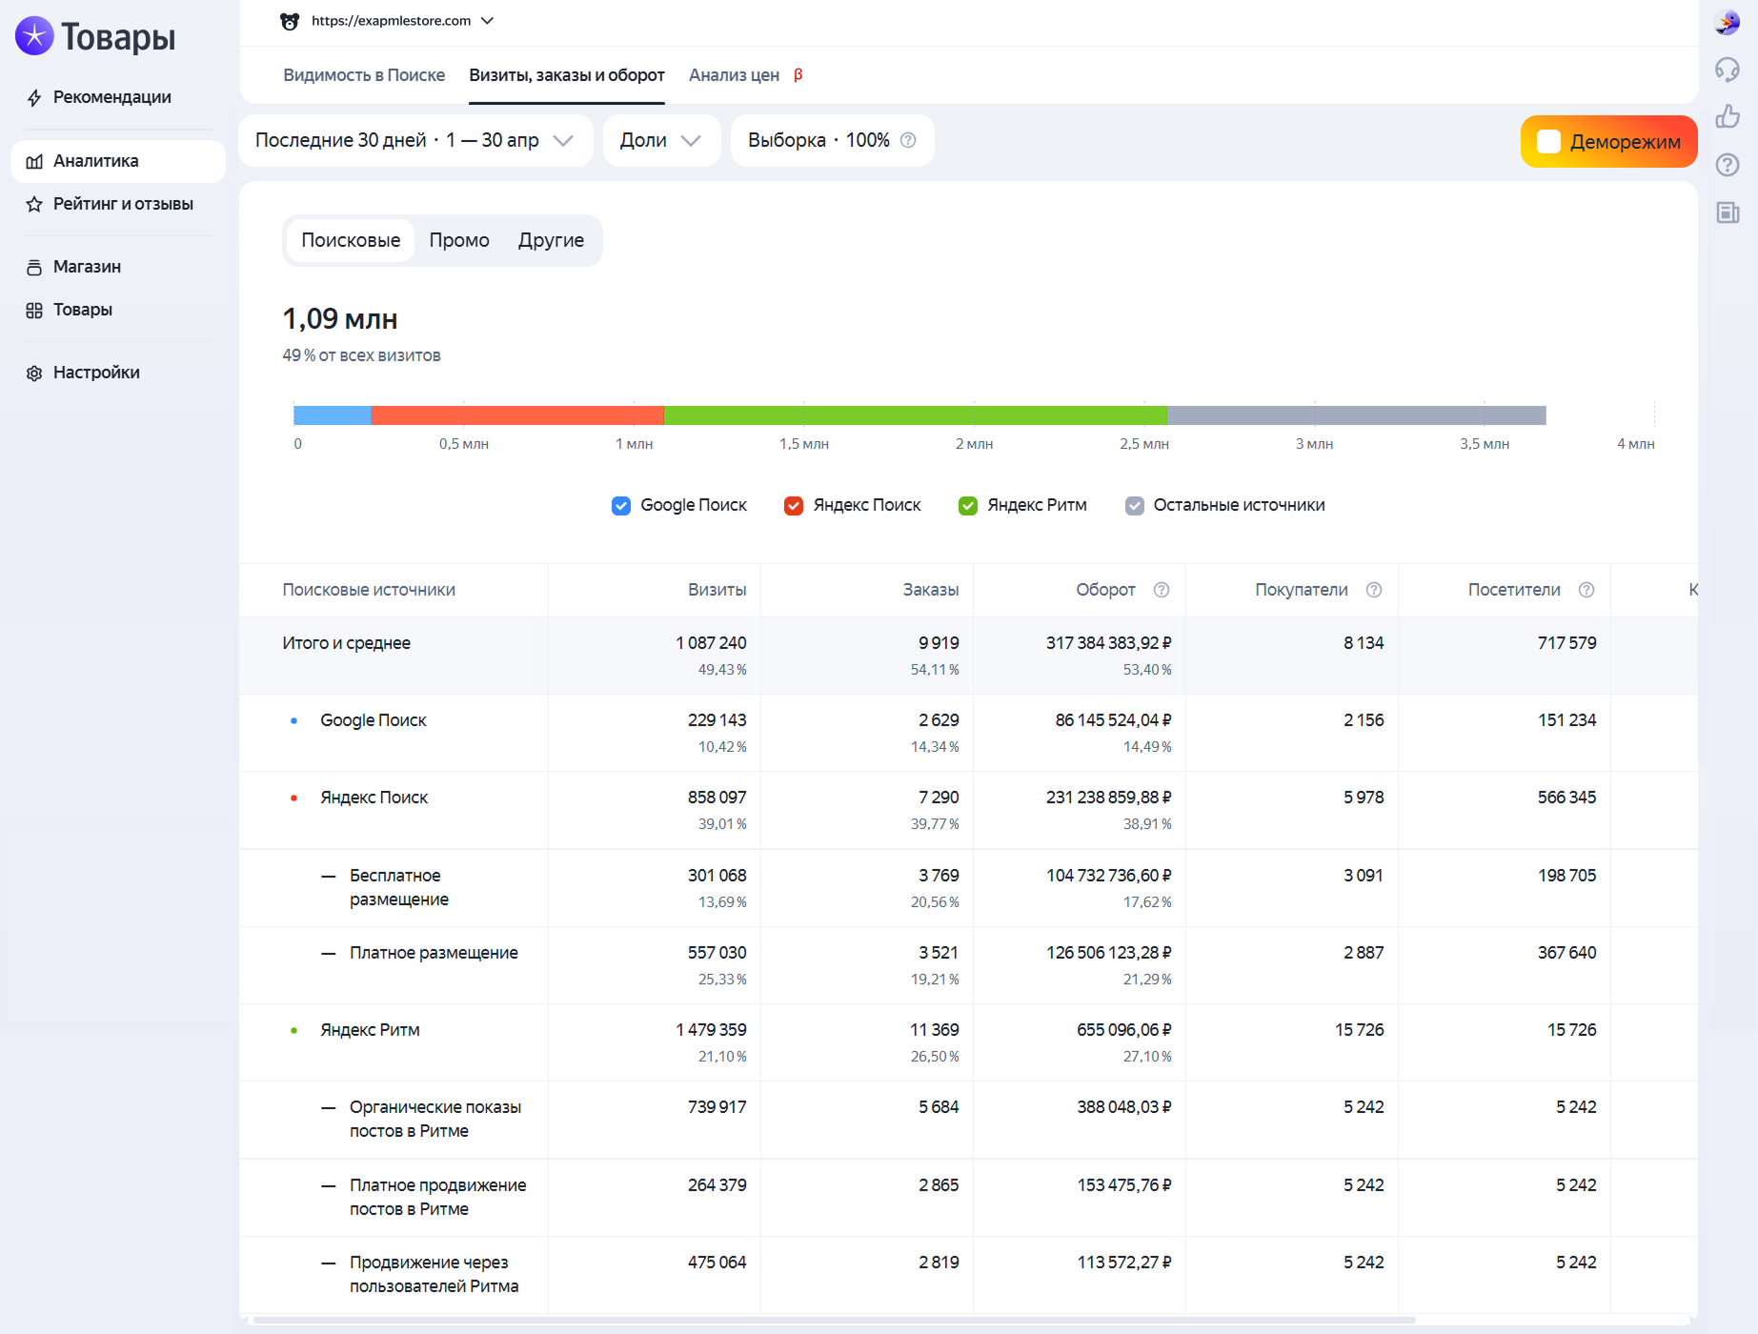This screenshot has width=1758, height=1334.
Task: Click the thumbs-up feedback icon
Action: (x=1728, y=117)
